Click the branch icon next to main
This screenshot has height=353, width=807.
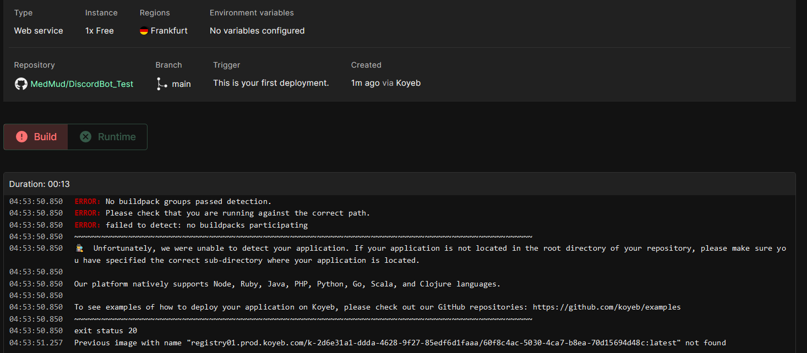coord(162,84)
